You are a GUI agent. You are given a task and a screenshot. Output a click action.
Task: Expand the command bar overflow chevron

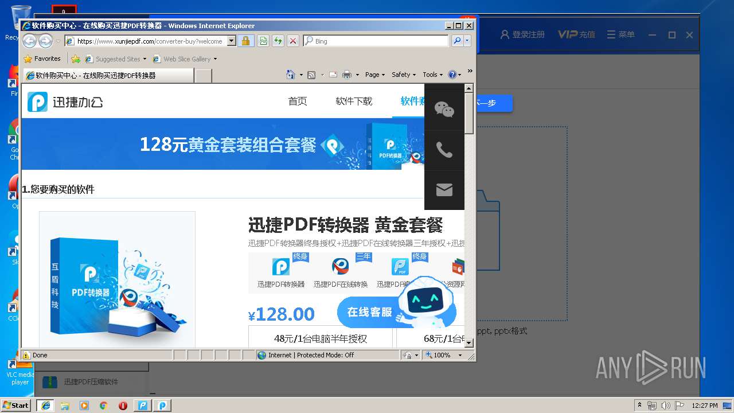click(x=470, y=72)
